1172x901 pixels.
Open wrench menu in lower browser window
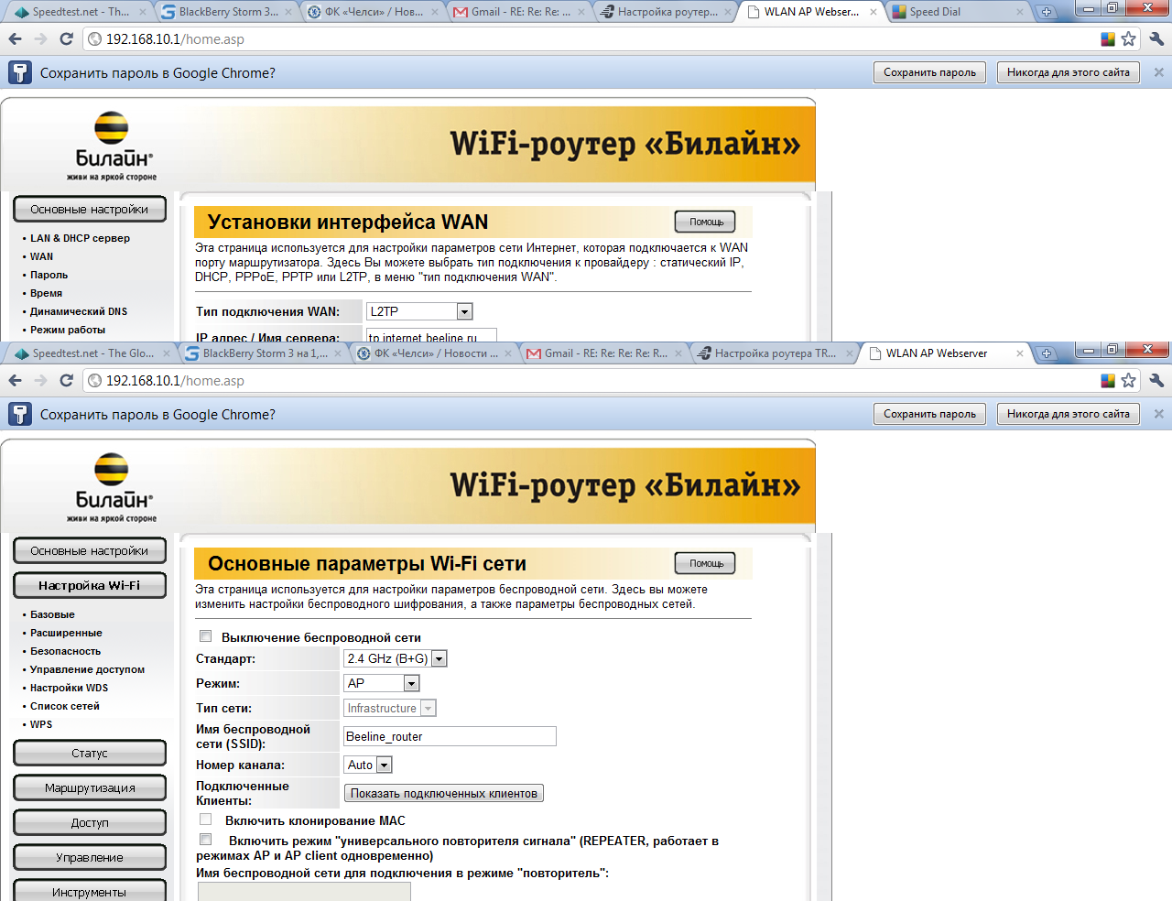pyautogui.click(x=1156, y=380)
